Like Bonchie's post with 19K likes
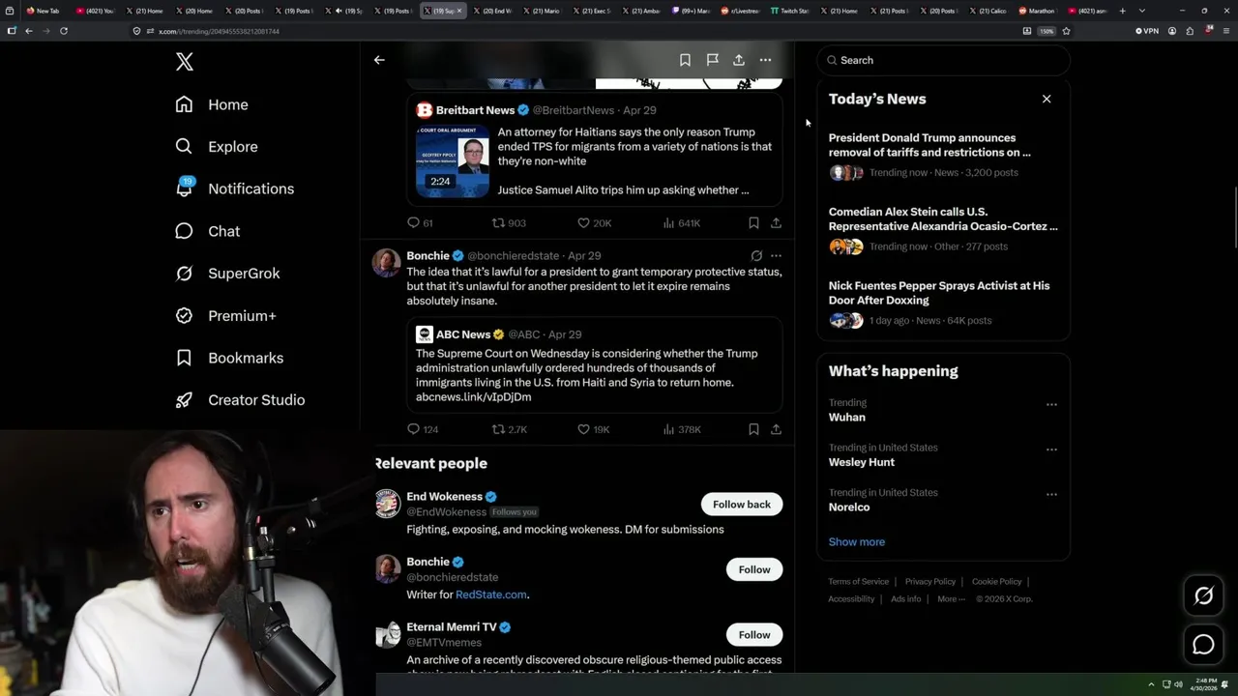Viewport: 1238px width, 696px height. click(594, 429)
